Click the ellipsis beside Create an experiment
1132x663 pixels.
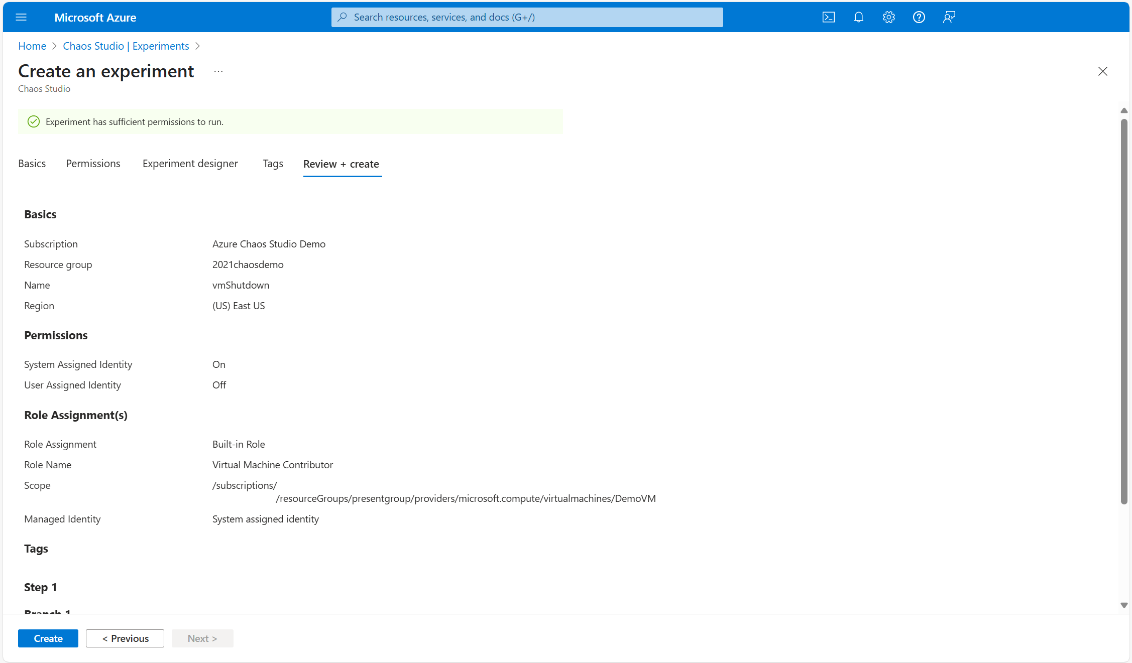pos(218,71)
